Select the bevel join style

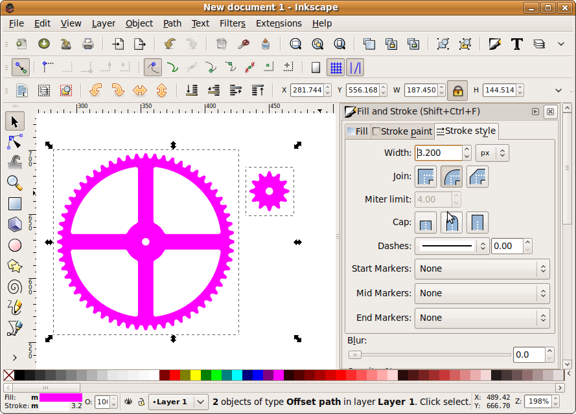coord(477,177)
